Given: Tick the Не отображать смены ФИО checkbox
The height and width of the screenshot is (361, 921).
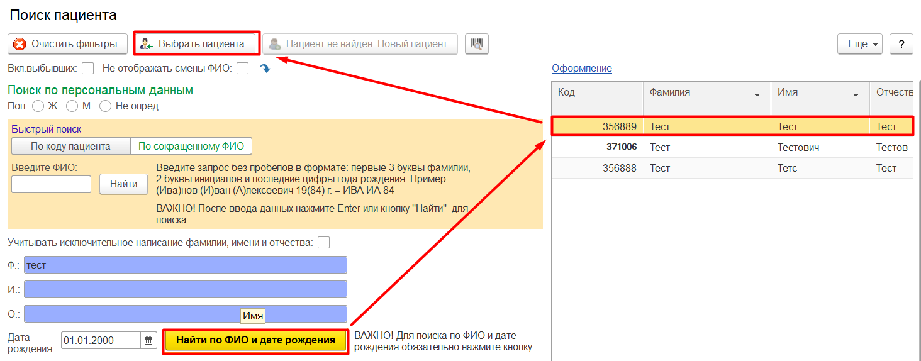Looking at the screenshot, I should [x=242, y=68].
